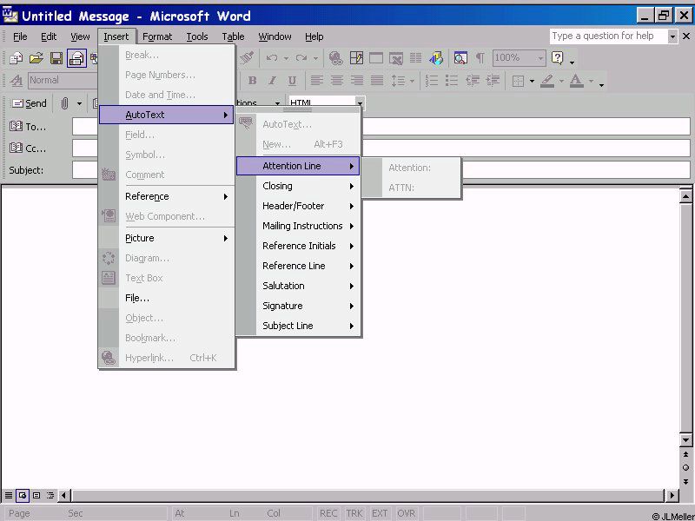Click the Center alignment icon
Image resolution: width=695 pixels, height=521 pixels.
coord(336,81)
